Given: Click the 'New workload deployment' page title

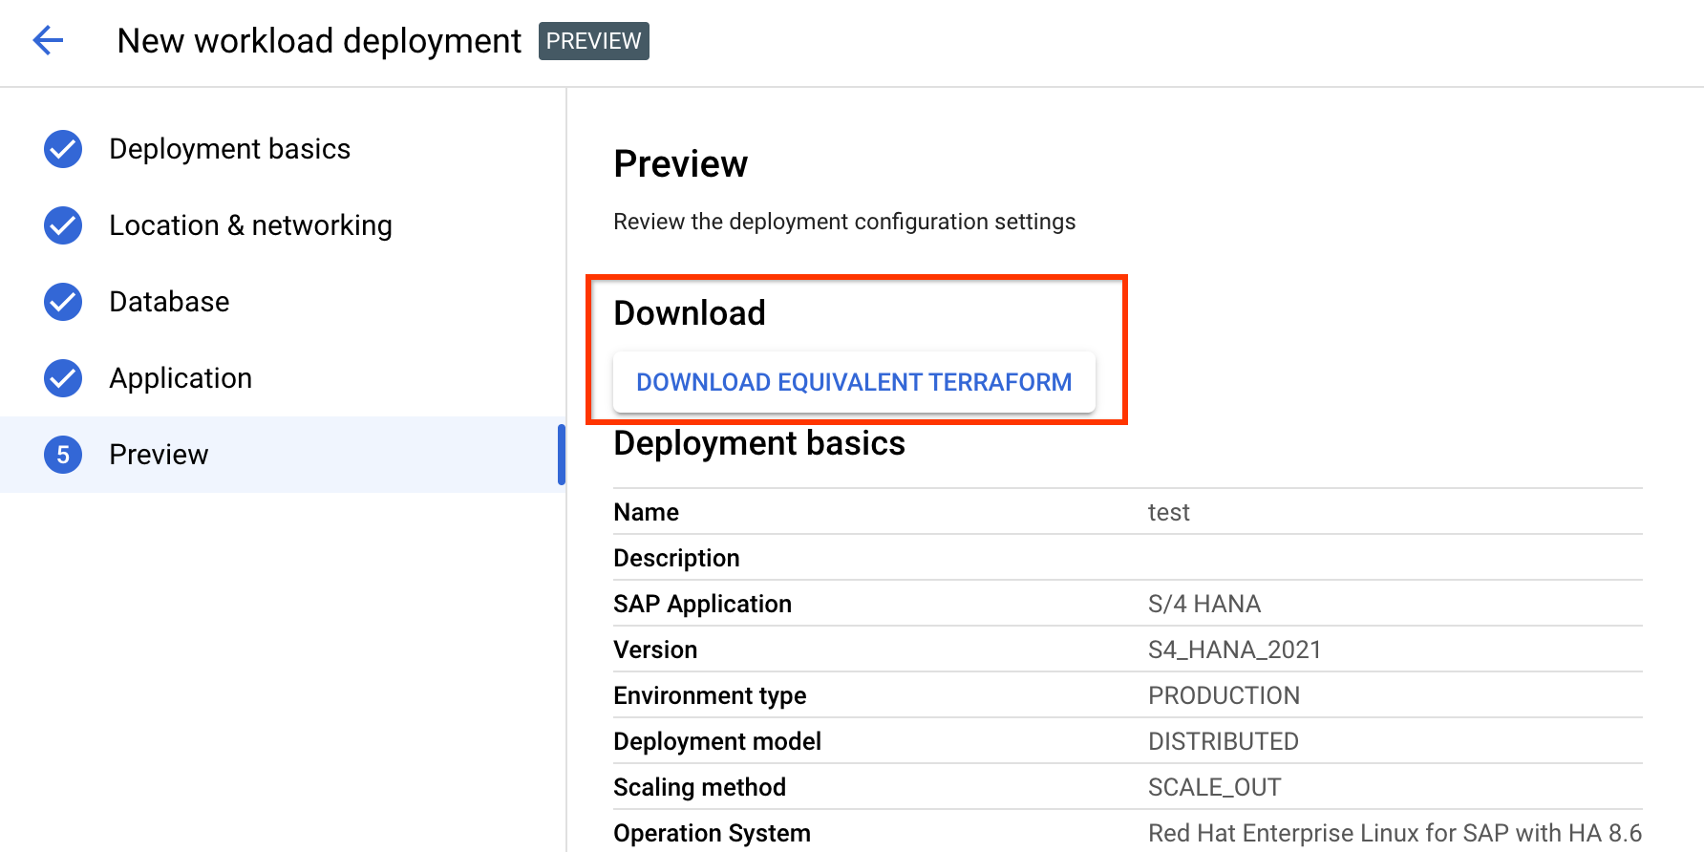Looking at the screenshot, I should pos(319,41).
